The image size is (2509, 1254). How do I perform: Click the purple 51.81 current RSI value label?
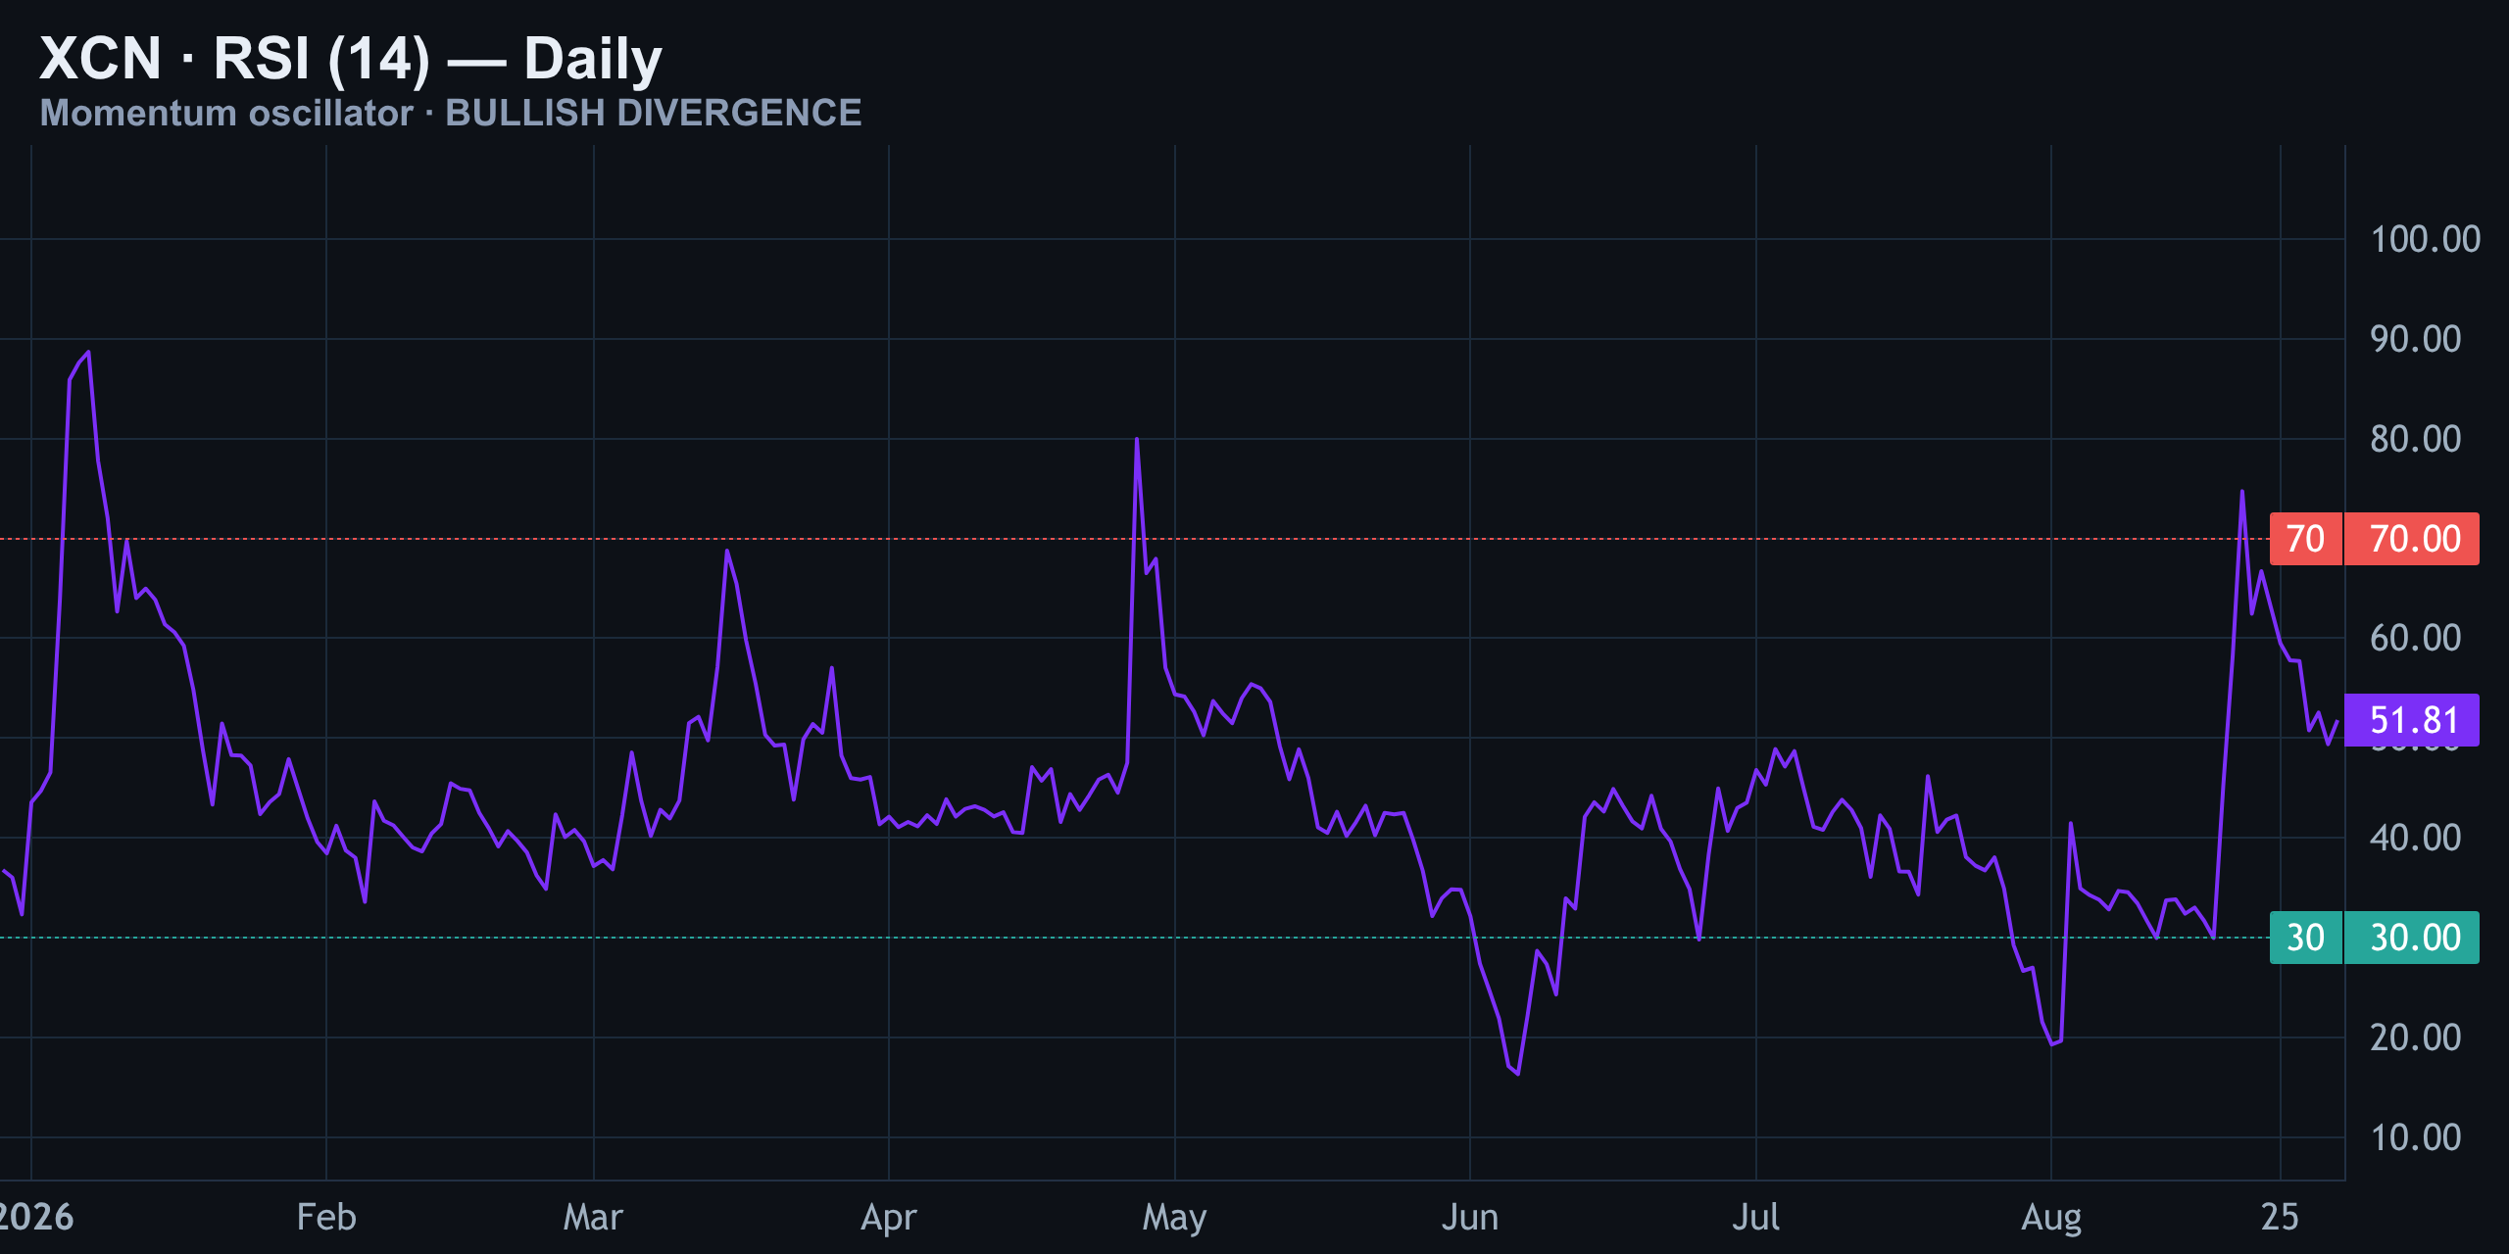(2412, 720)
